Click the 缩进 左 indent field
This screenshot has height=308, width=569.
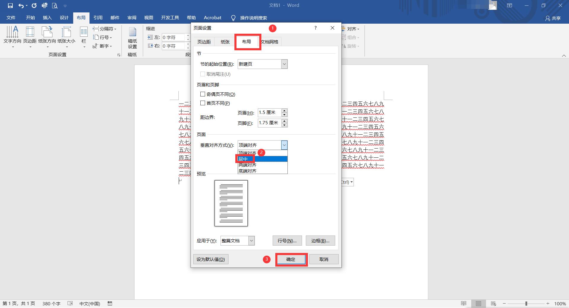tap(174, 37)
